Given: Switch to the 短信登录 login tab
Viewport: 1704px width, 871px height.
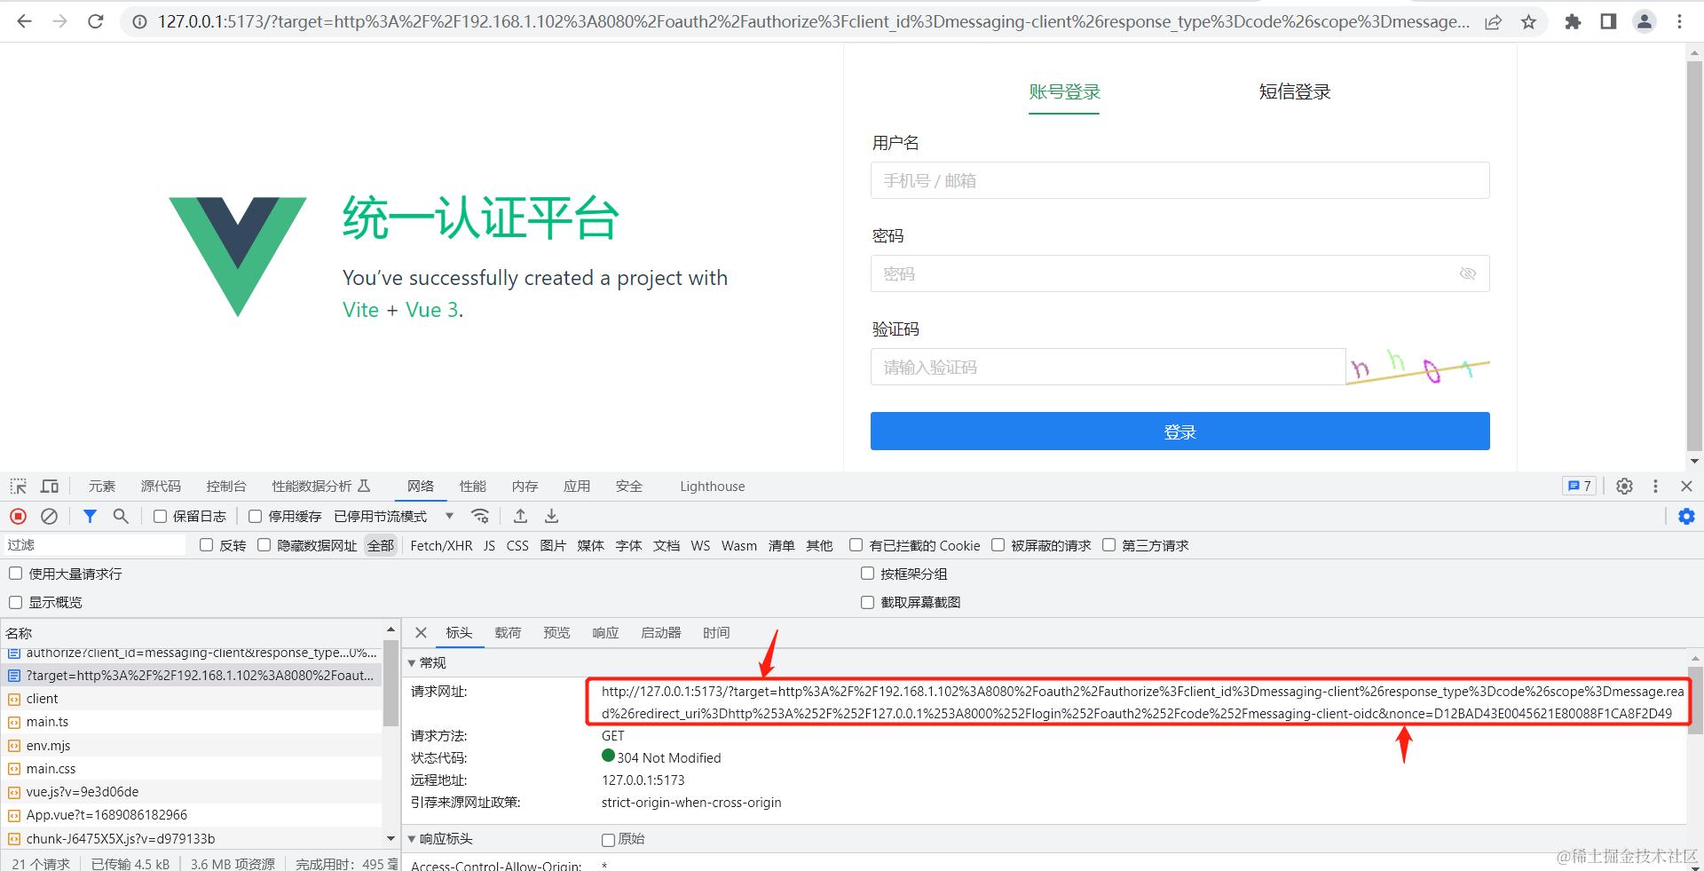Looking at the screenshot, I should 1294,91.
